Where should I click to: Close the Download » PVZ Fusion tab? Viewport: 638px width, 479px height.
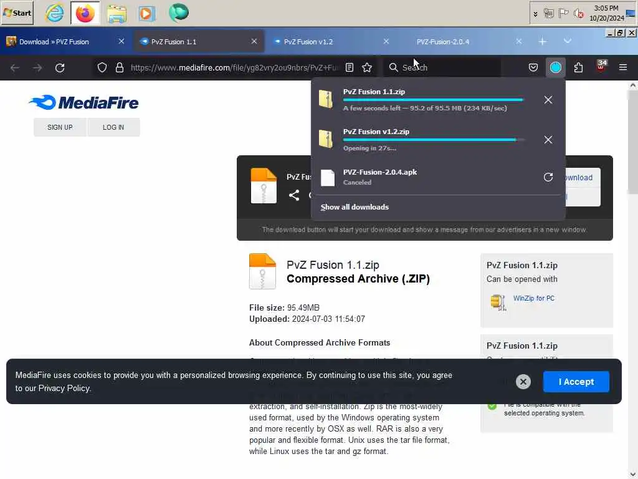point(121,42)
